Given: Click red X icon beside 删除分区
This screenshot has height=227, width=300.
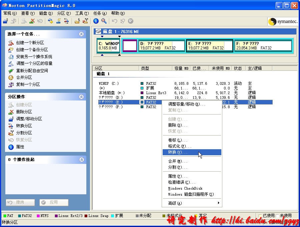Looking at the screenshot, I should pos(11,112).
